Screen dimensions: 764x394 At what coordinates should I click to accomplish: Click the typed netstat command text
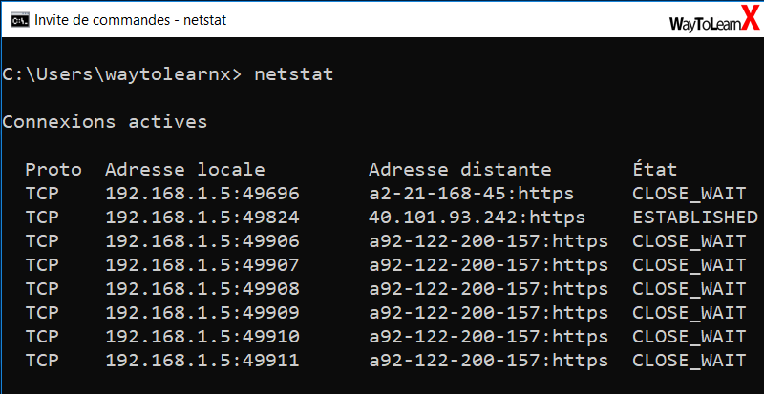294,74
